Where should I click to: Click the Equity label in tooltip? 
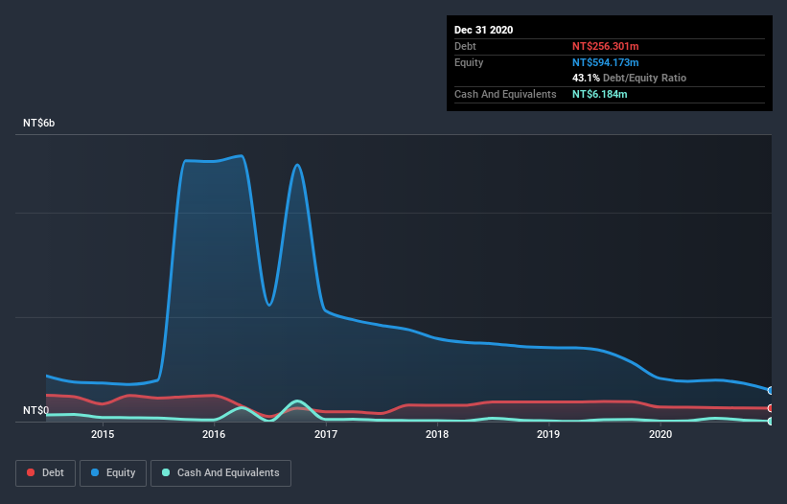click(469, 62)
